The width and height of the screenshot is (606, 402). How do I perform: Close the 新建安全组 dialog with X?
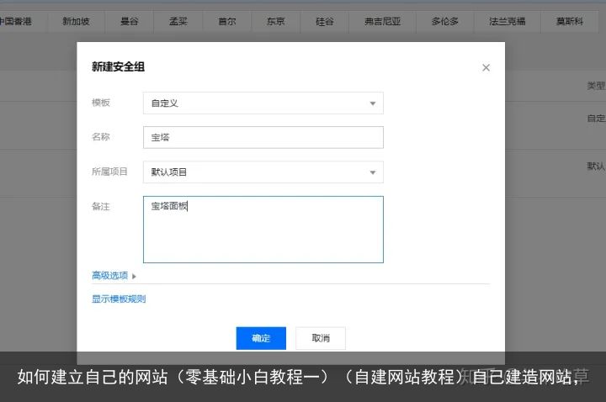[x=486, y=67]
